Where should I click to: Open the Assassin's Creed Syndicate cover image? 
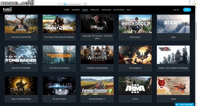click(x=97, y=55)
